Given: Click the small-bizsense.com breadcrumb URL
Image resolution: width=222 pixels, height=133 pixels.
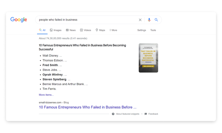Looking at the screenshot, I should [54, 103].
